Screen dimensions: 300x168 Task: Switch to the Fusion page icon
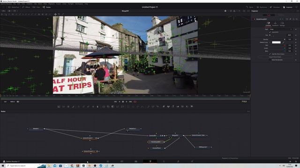point(150,161)
